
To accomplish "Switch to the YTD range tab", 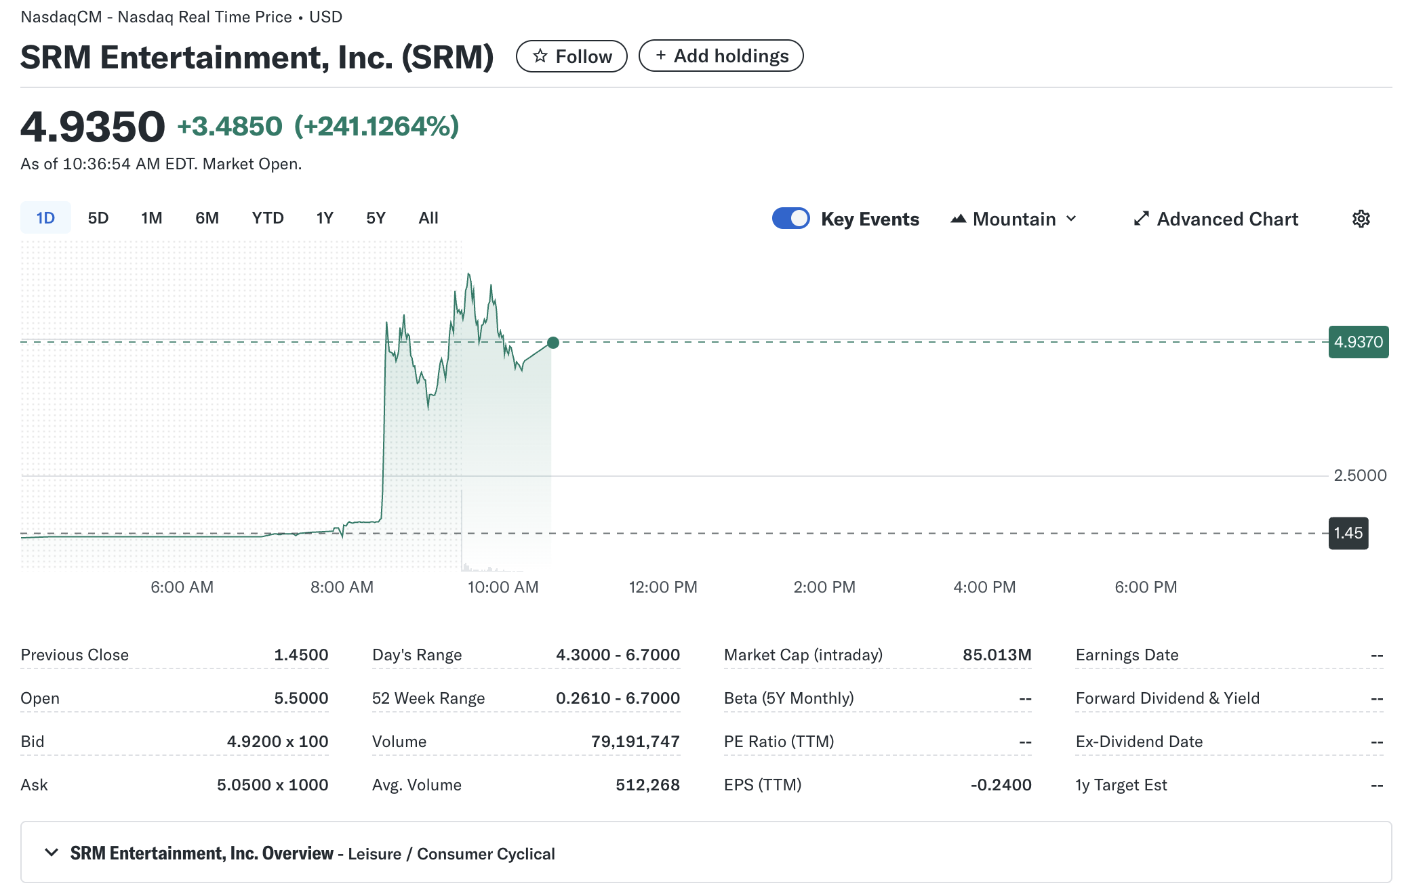I will 268,218.
